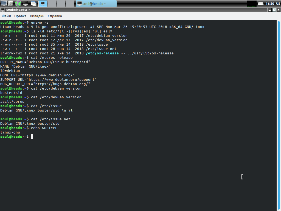Minimize the soul@heads terminal window

(270, 10)
